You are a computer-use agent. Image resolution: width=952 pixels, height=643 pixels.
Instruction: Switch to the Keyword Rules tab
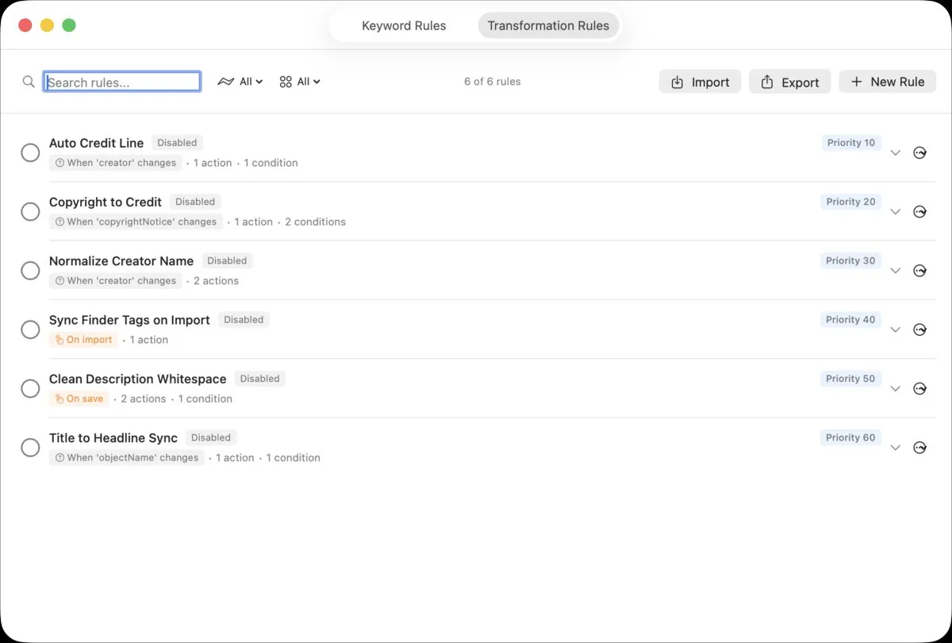404,25
